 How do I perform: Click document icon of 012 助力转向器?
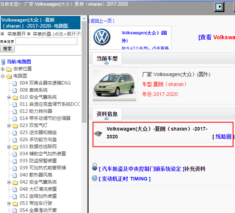(x=15, y=111)
